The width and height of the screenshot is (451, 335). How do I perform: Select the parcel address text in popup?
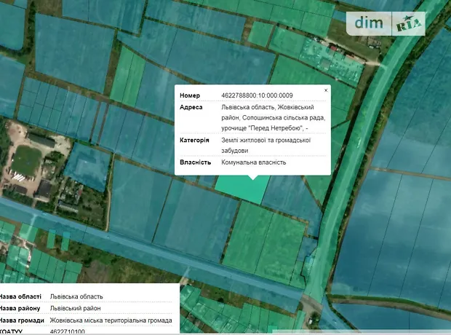pyautogui.click(x=273, y=117)
